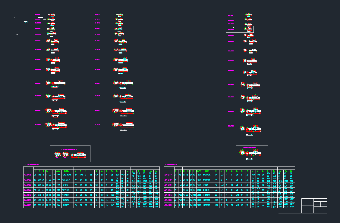The image size is (340, 223).
Task: Select the magenta title above the right table
Action: [172, 165]
